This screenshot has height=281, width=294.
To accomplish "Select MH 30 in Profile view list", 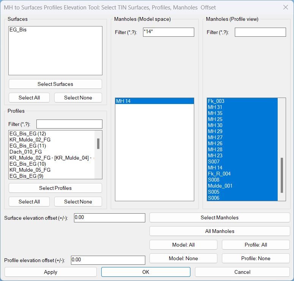I will (242, 125).
